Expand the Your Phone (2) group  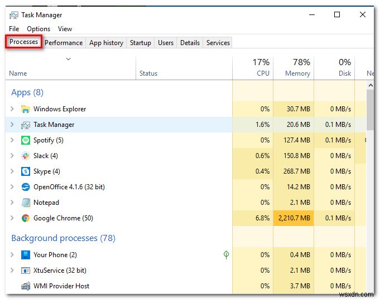point(12,255)
